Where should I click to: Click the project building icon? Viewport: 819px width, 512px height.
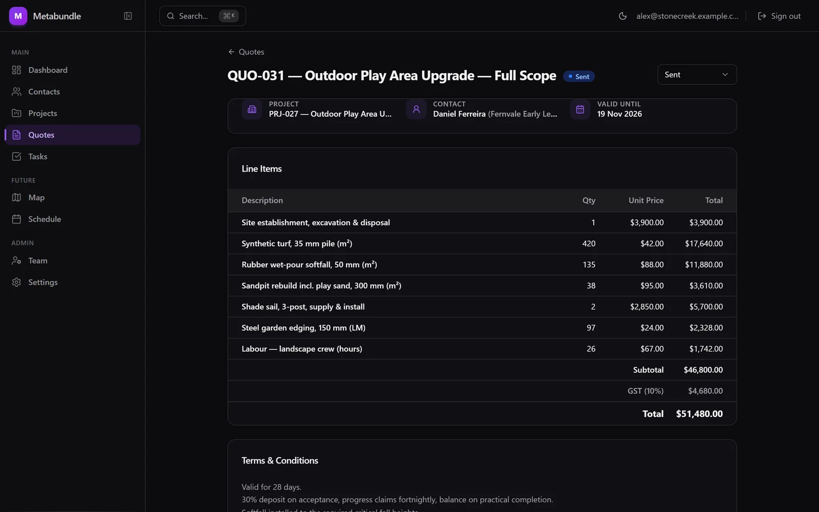click(252, 109)
